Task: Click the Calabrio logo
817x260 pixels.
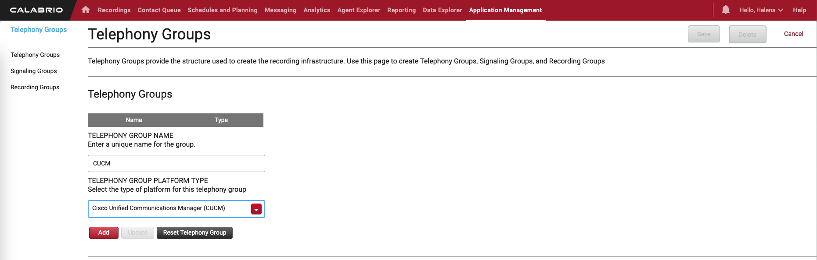Action: tap(36, 10)
